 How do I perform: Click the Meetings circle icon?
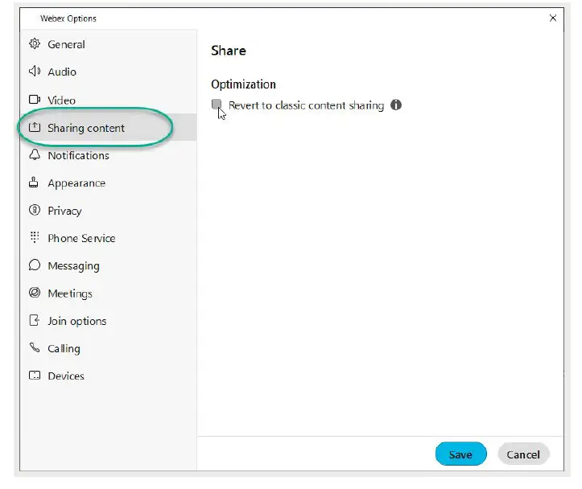coord(35,293)
